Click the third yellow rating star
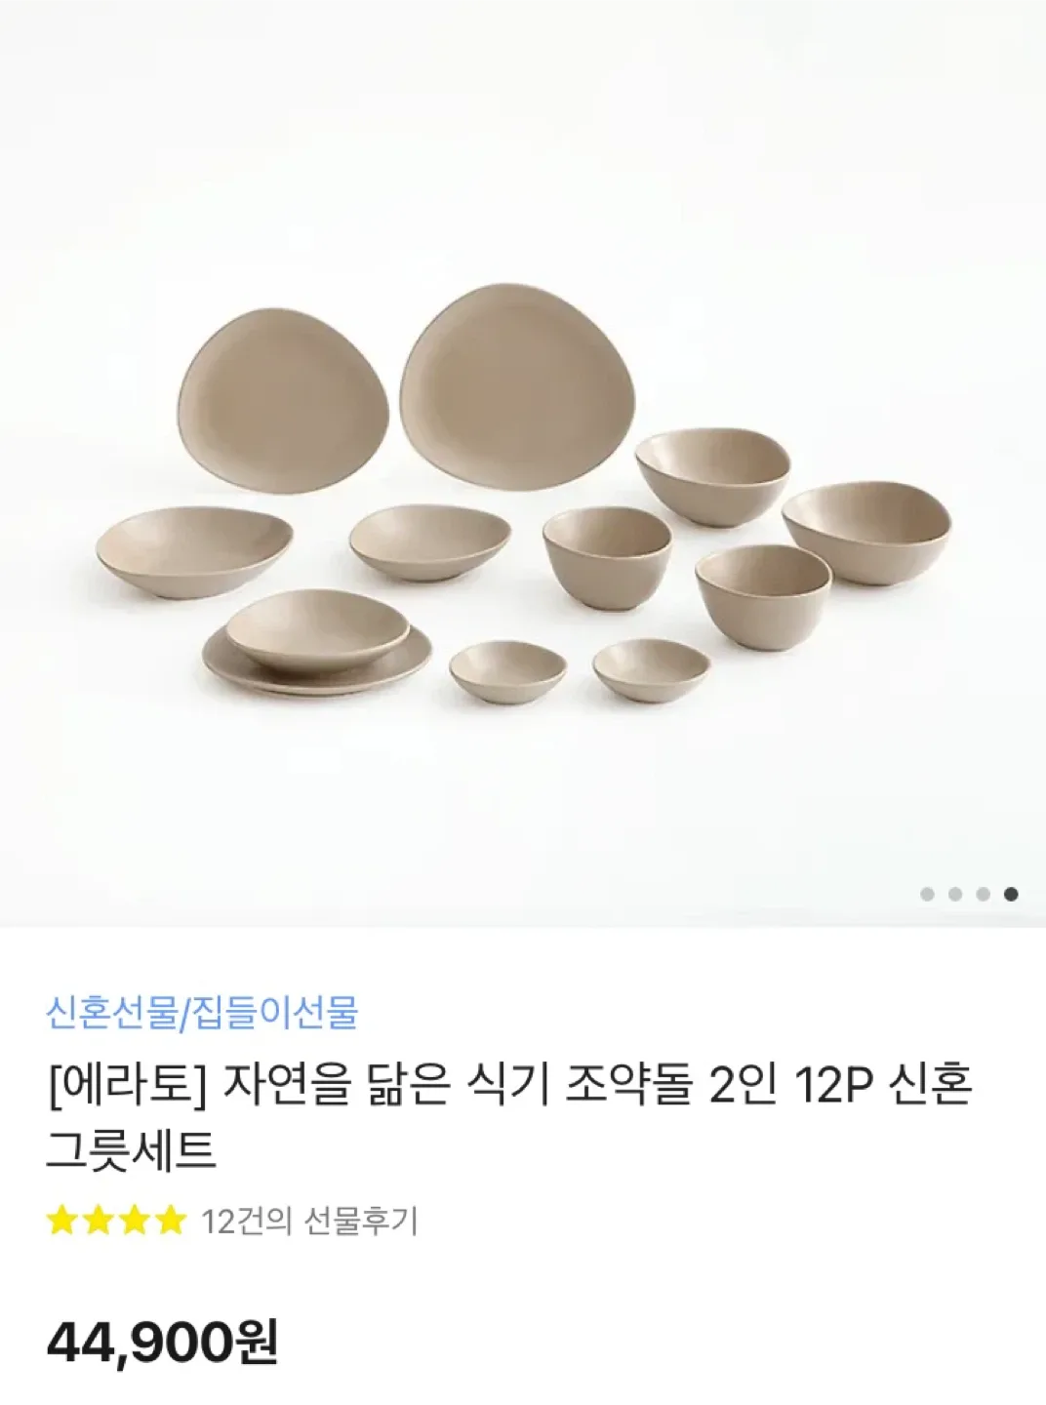 [x=134, y=1220]
